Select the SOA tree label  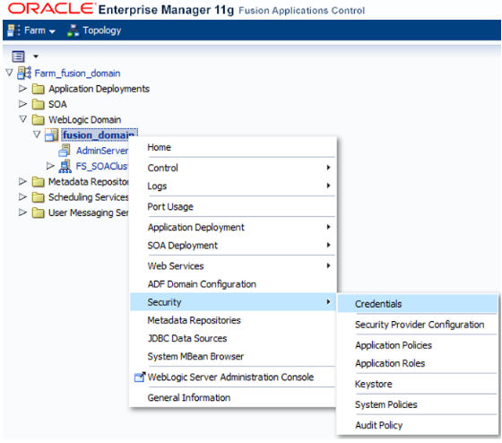click(57, 104)
